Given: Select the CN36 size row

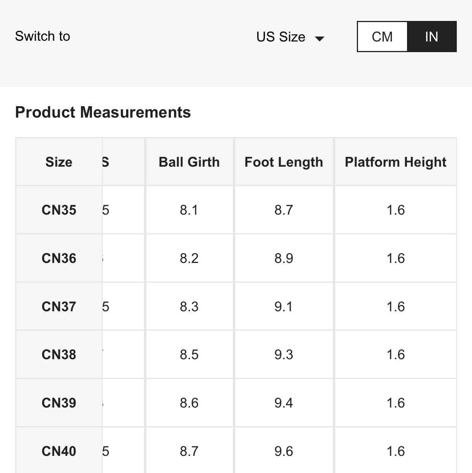Looking at the screenshot, I should (59, 258).
